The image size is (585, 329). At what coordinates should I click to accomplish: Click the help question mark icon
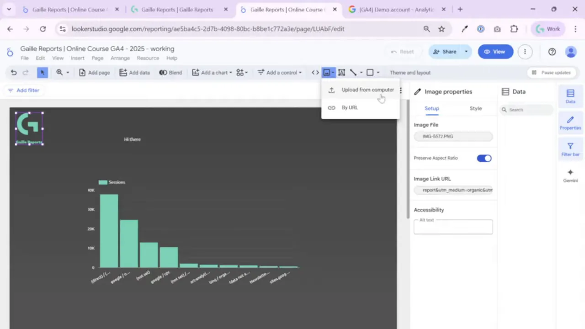[x=552, y=52]
